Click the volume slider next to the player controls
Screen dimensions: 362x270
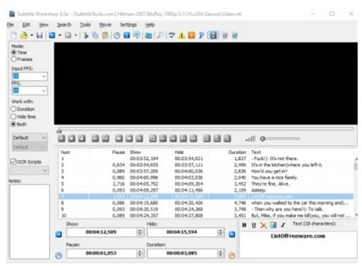(x=280, y=139)
